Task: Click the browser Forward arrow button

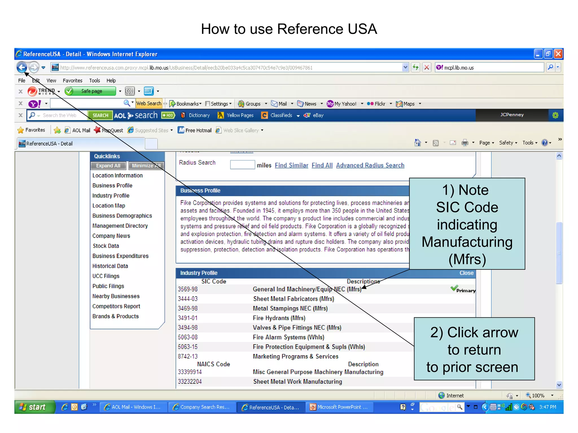Action: tap(34, 67)
